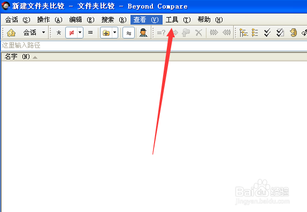
Task: Show only same files with the = filter
Action: 90,33
